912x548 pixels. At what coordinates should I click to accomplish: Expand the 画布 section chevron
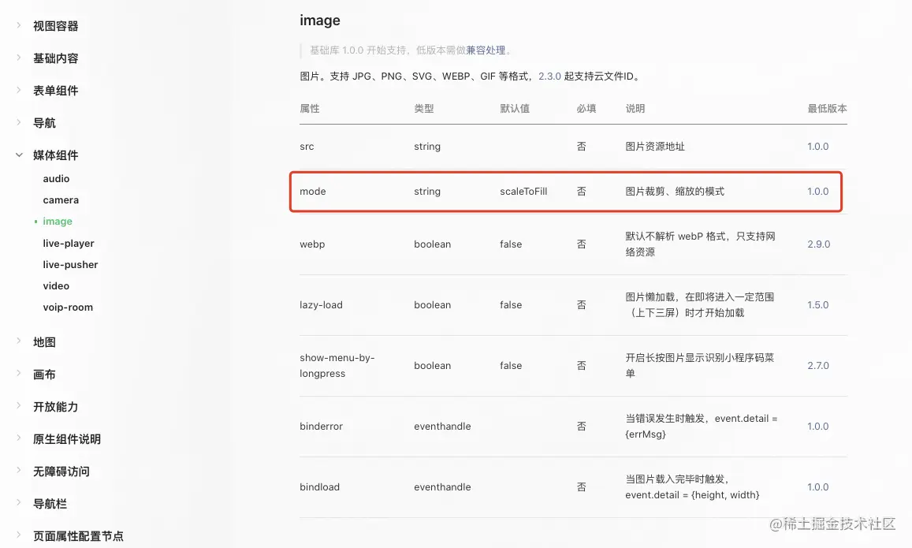tap(20, 373)
